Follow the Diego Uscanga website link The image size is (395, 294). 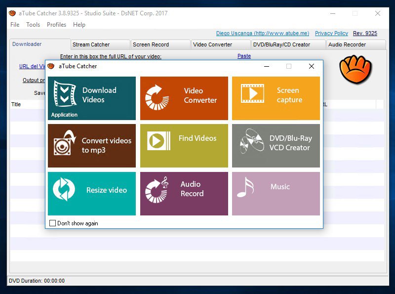tap(263, 33)
